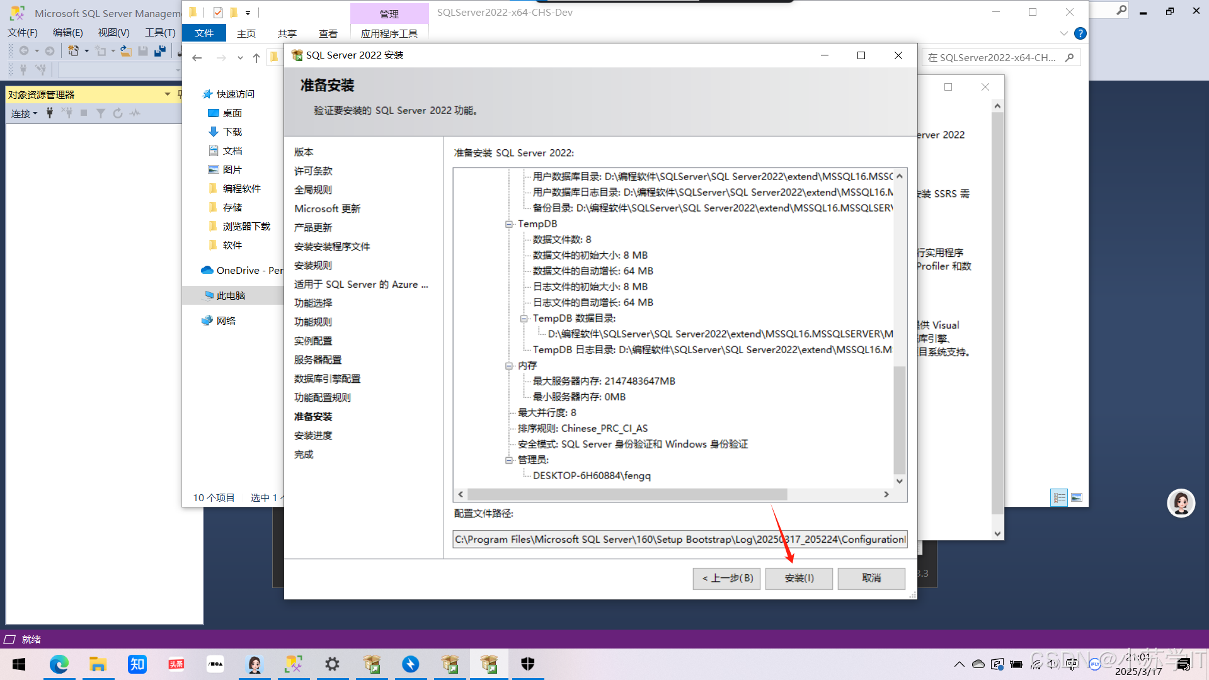The height and width of the screenshot is (680, 1209).
Task: Click the 上一步(B) back button
Action: (727, 578)
